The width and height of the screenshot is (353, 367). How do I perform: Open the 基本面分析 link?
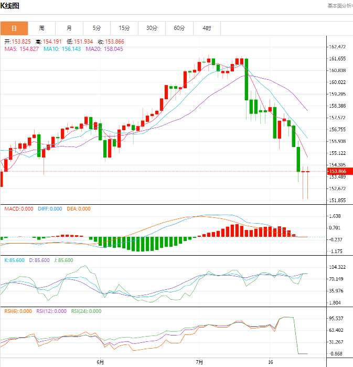click(339, 6)
